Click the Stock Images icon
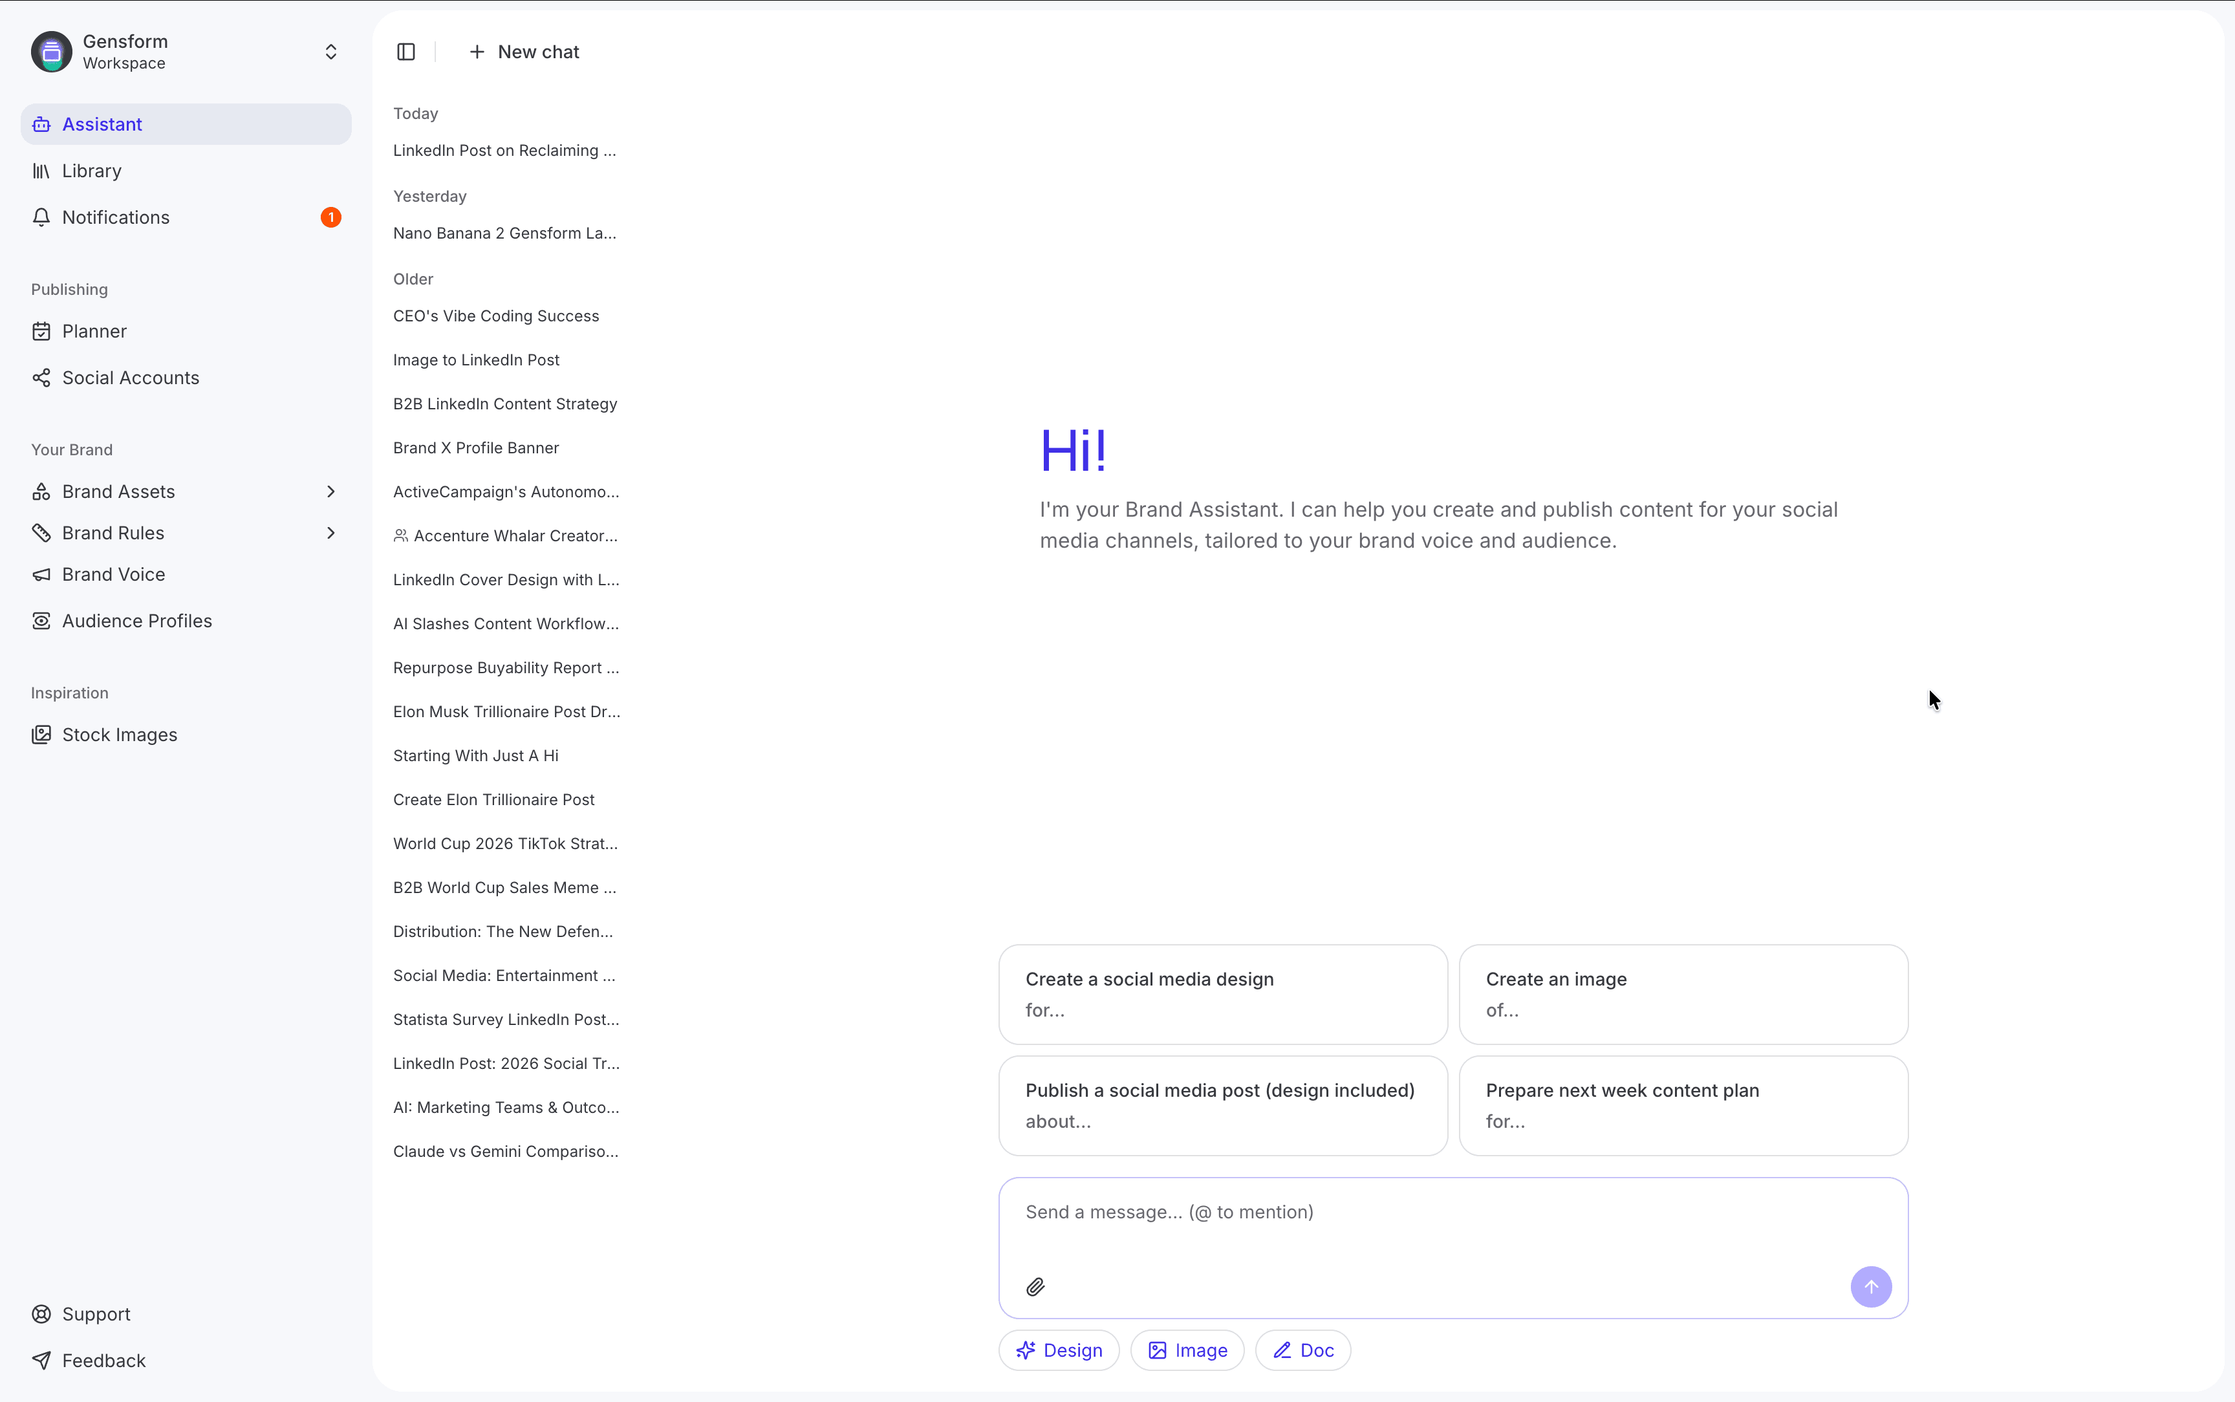 click(x=42, y=735)
